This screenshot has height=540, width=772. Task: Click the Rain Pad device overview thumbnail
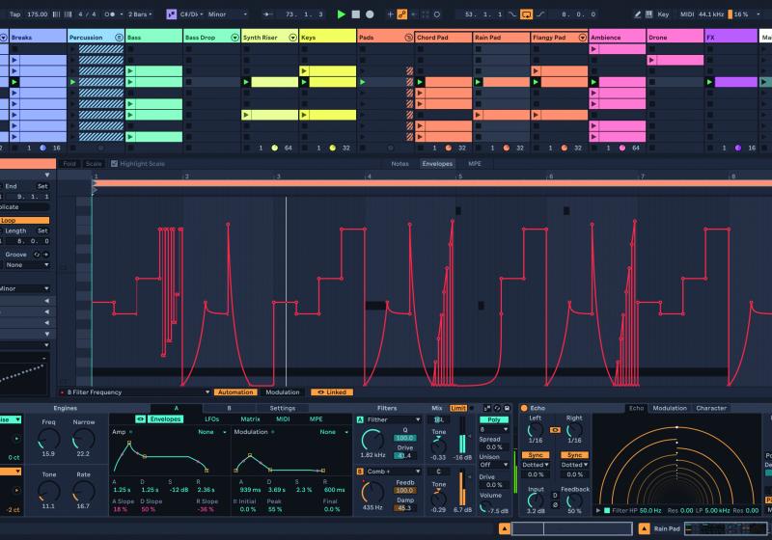tap(726, 528)
